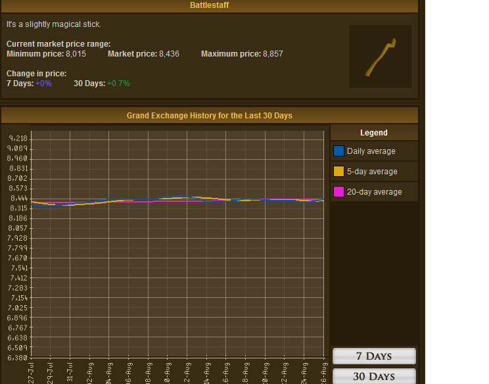Click the Legend header
489x384 pixels.
[x=374, y=133]
